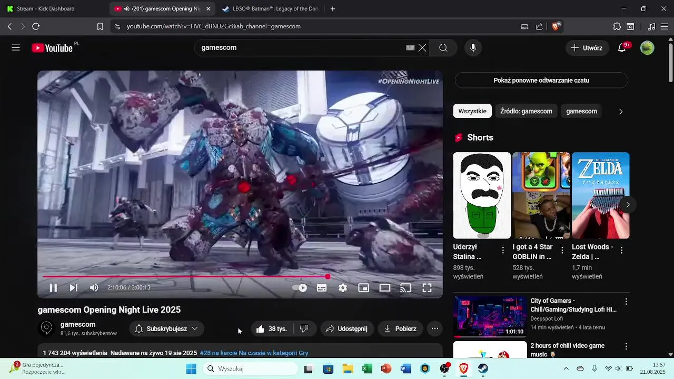Click the Udostępnij share button
This screenshot has width=674, height=379.
pos(347,329)
